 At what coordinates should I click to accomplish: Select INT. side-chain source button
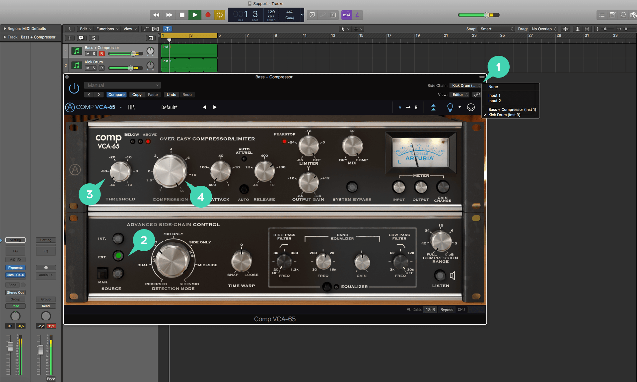[118, 238]
